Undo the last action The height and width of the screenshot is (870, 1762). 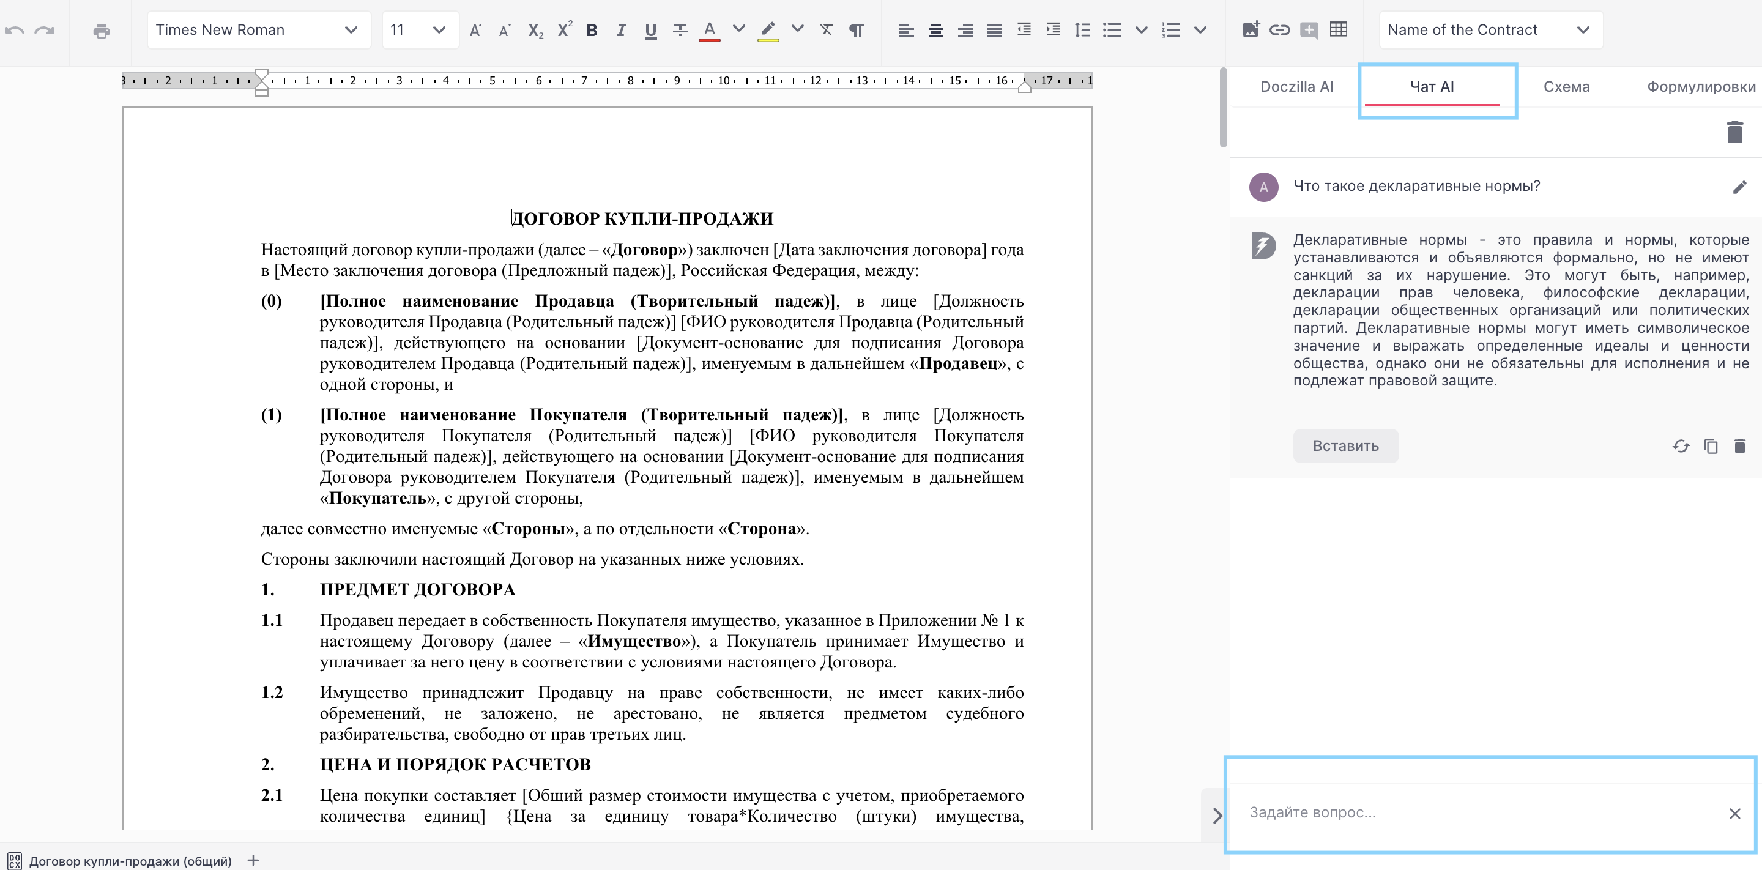tap(14, 30)
